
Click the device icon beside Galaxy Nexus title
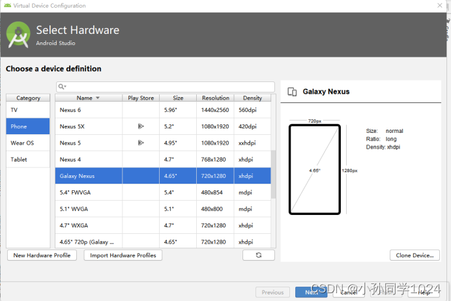pos(292,92)
